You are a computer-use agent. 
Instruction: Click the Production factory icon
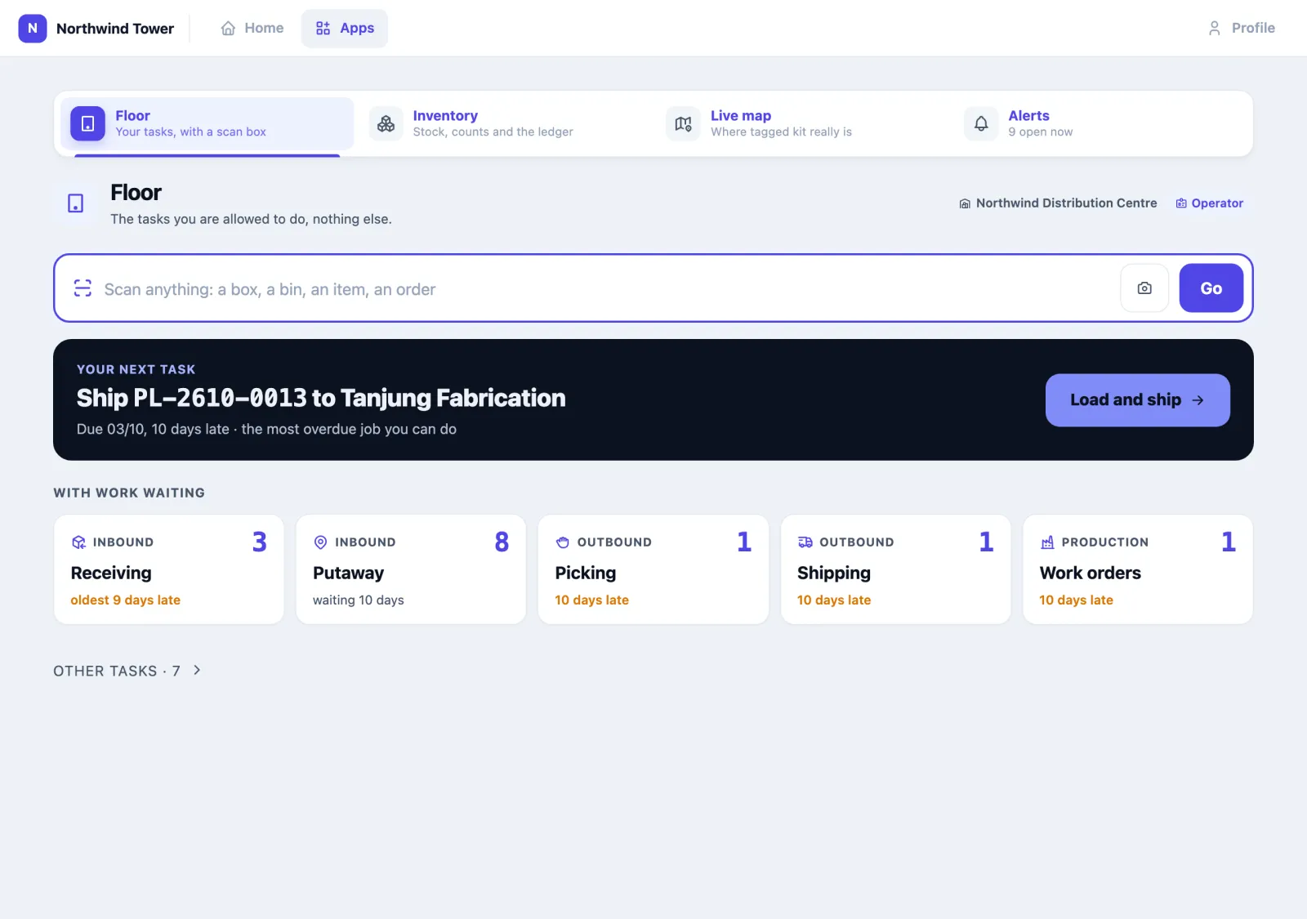[1047, 542]
